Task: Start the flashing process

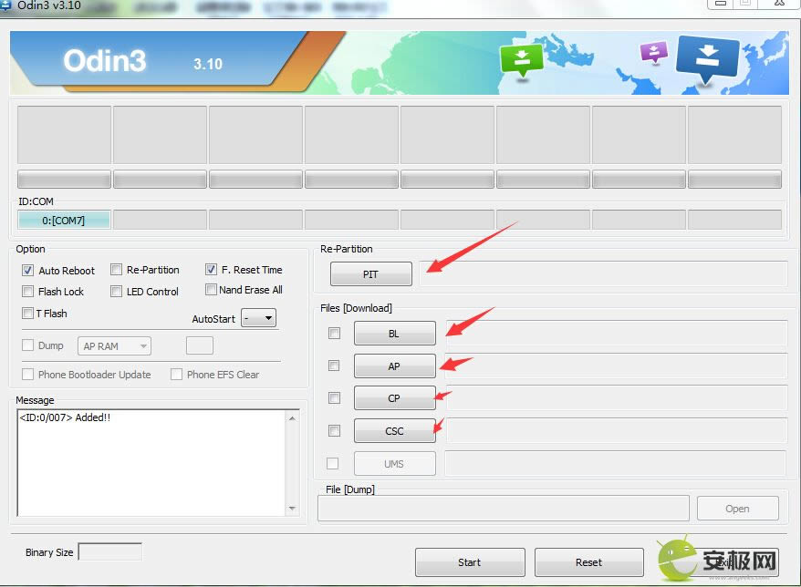Action: point(470,562)
